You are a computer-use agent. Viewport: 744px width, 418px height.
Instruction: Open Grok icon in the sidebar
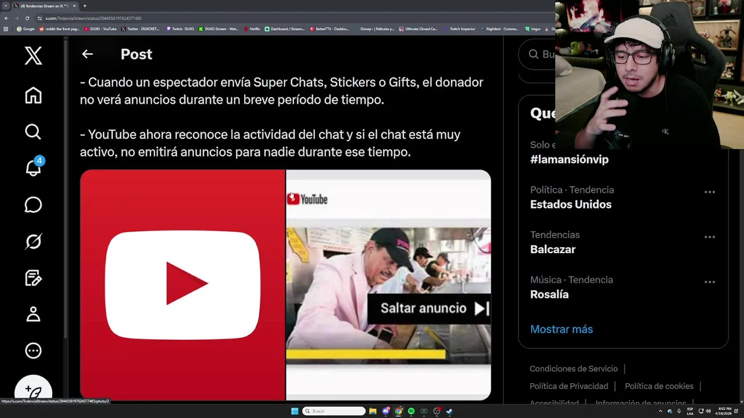(33, 242)
